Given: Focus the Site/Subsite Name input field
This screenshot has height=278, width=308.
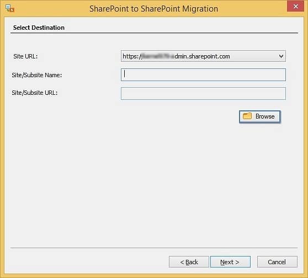Looking at the screenshot, I should click(x=203, y=75).
